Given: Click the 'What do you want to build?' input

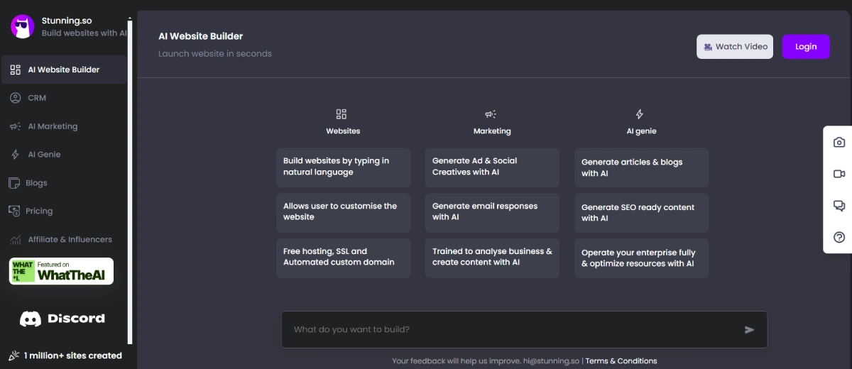Looking at the screenshot, I should click(511, 329).
